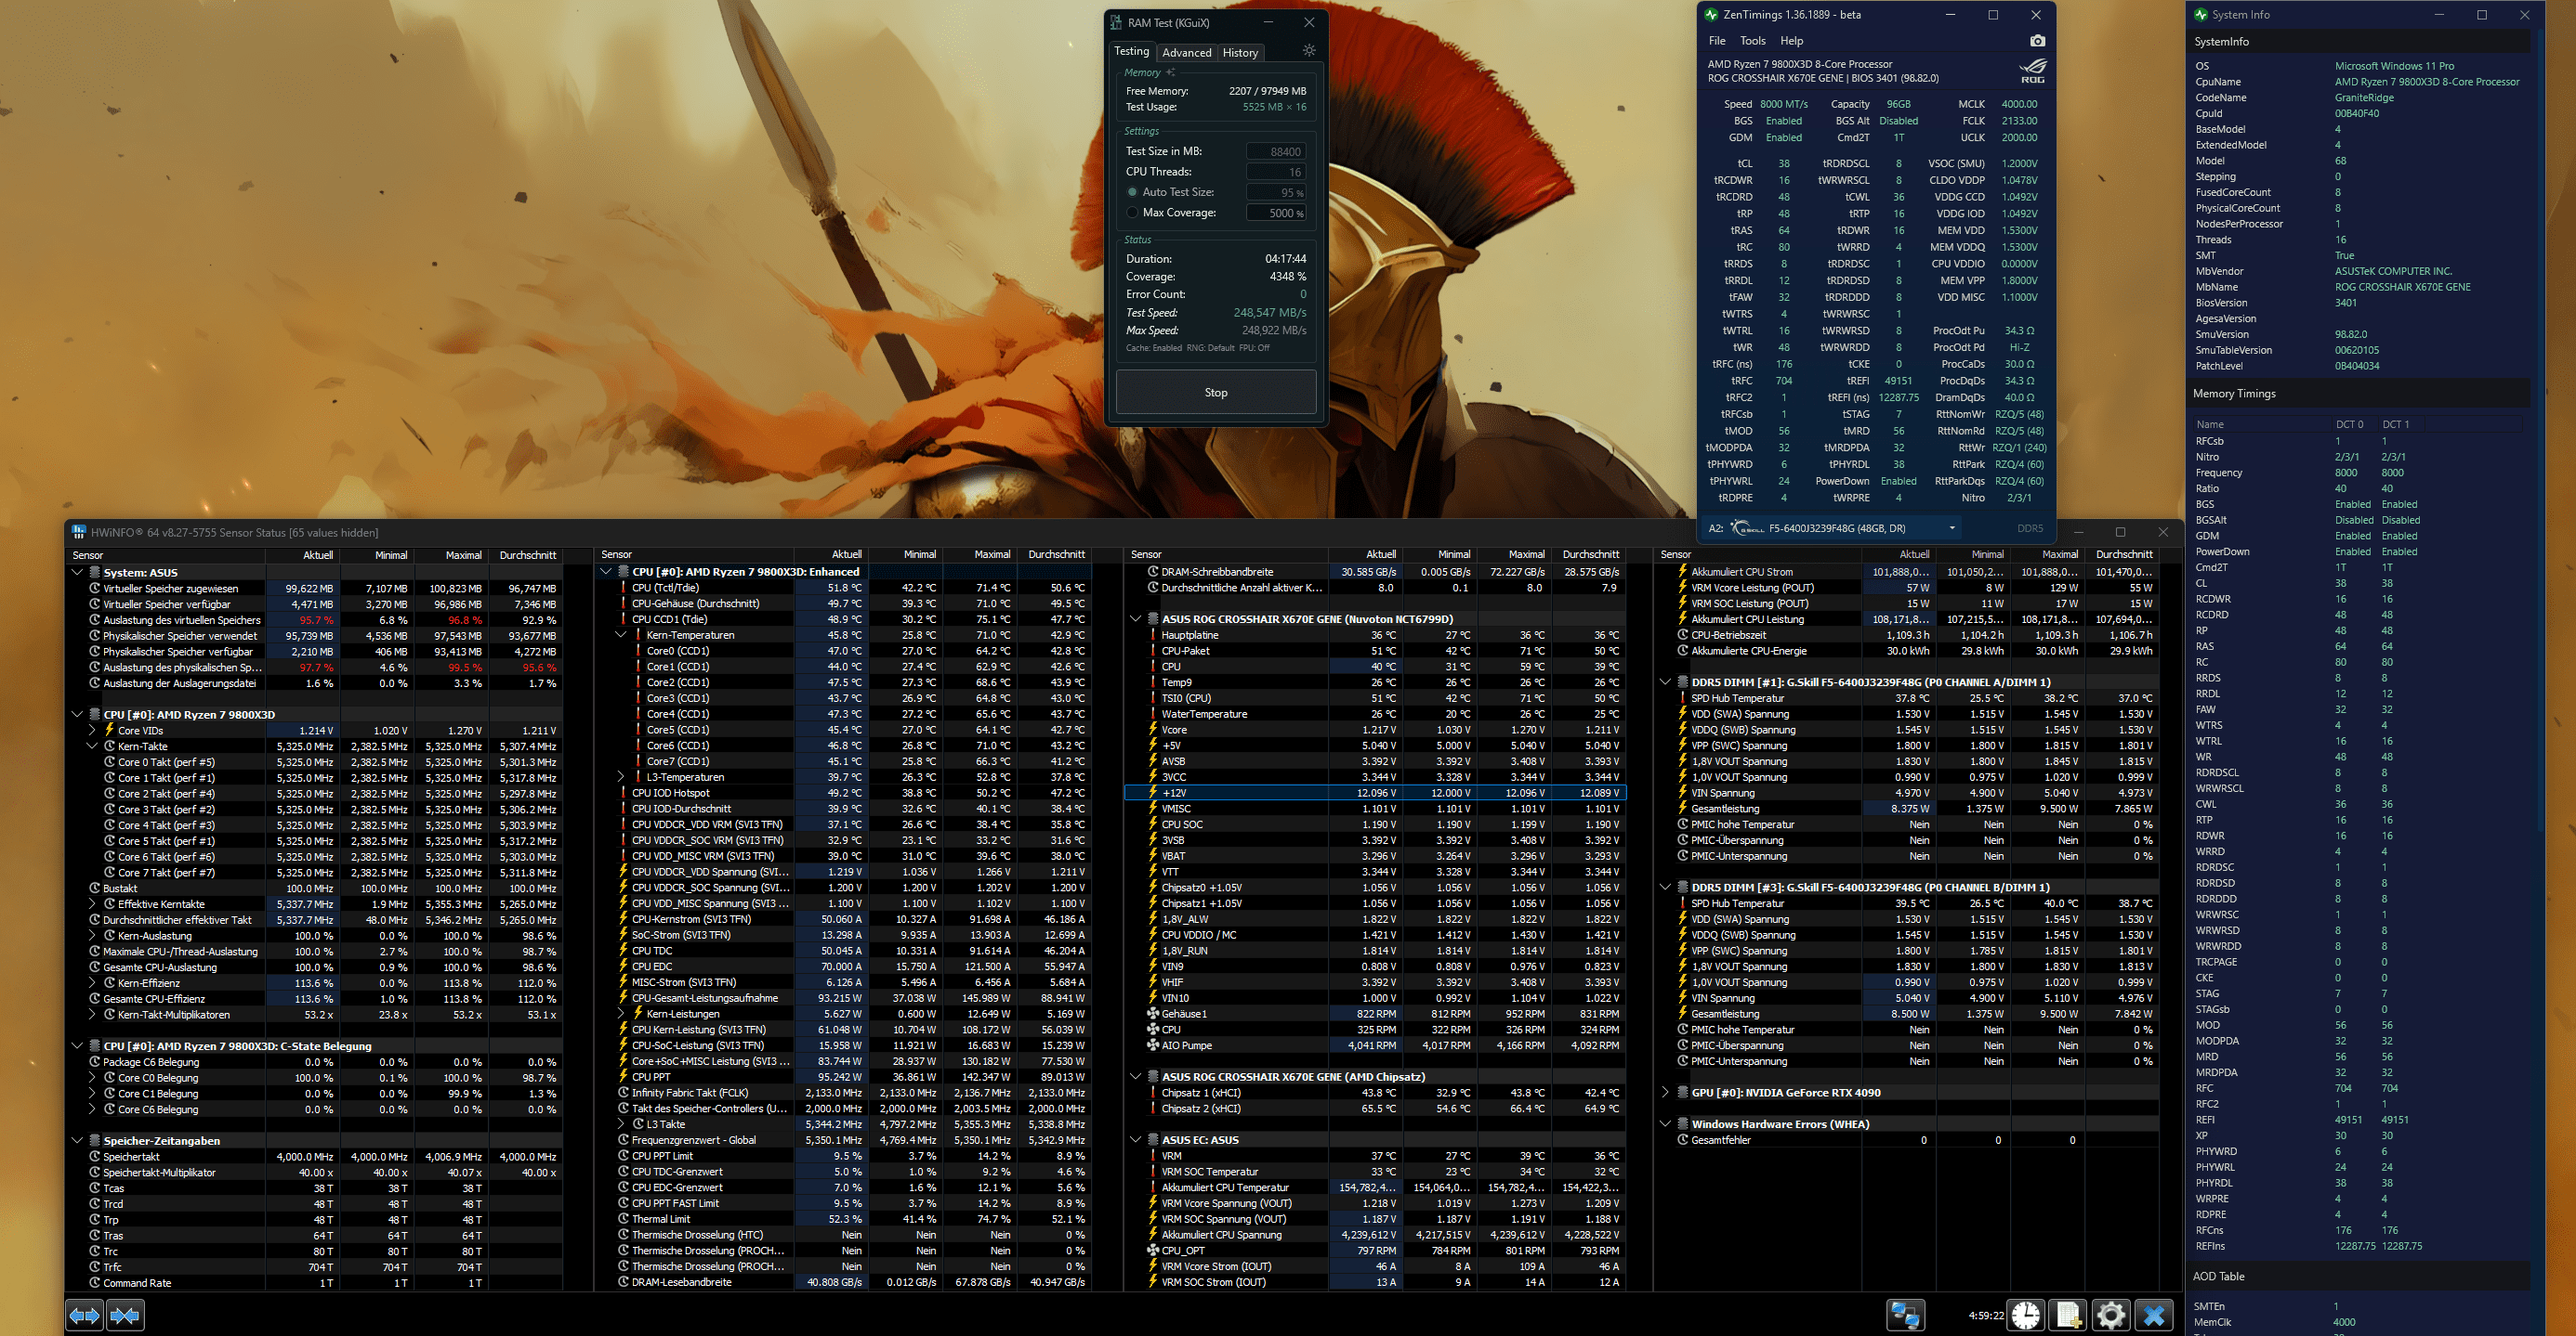The image size is (2576, 1336).
Task: Click the blue X close sensors icon
Action: (2153, 1315)
